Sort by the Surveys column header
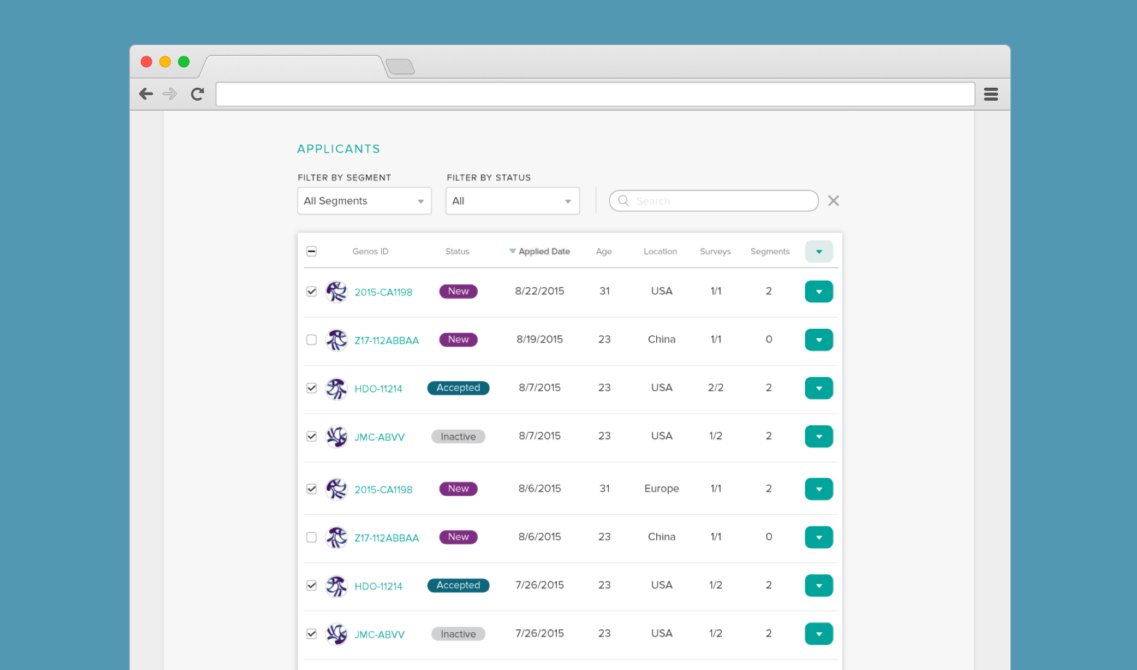The height and width of the screenshot is (670, 1137). [715, 252]
